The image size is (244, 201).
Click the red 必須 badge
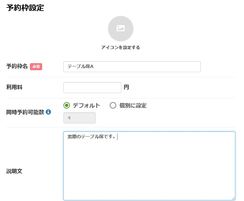36,66
